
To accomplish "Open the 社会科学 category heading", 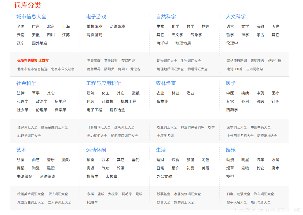I will (26, 83).
